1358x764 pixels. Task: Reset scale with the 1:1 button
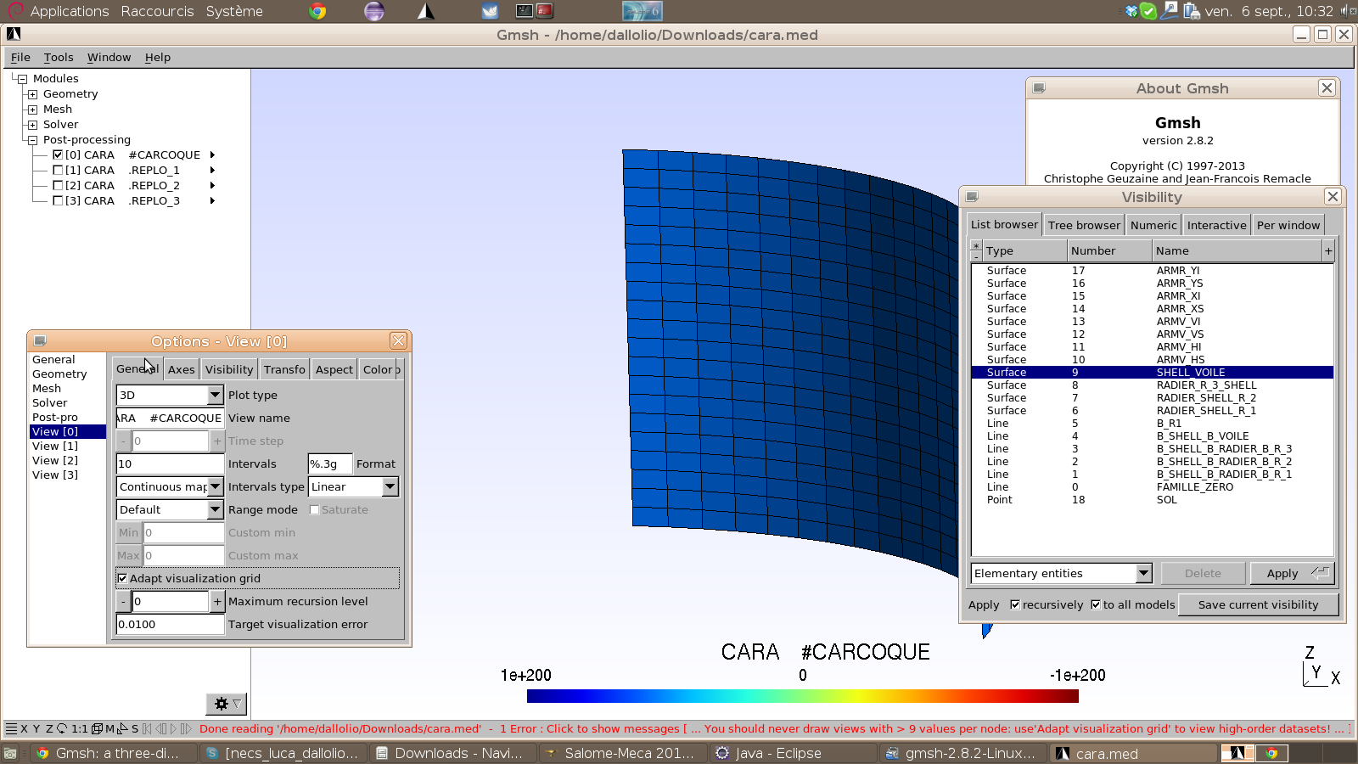tap(80, 728)
